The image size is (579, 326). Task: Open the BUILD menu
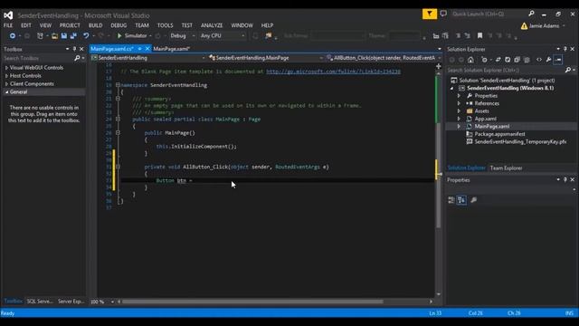pos(95,25)
